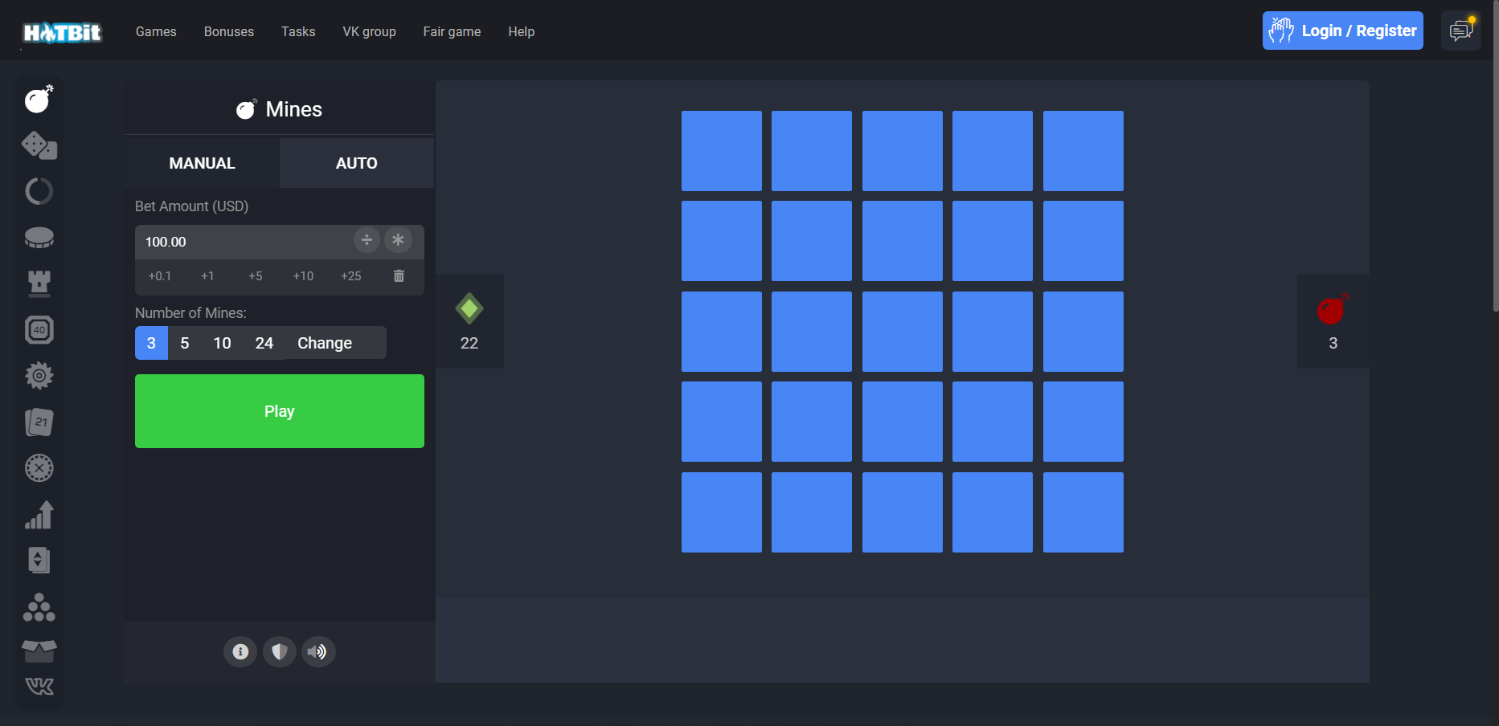Click the Login / Register button
Image resolution: width=1499 pixels, height=726 pixels.
[x=1343, y=31]
